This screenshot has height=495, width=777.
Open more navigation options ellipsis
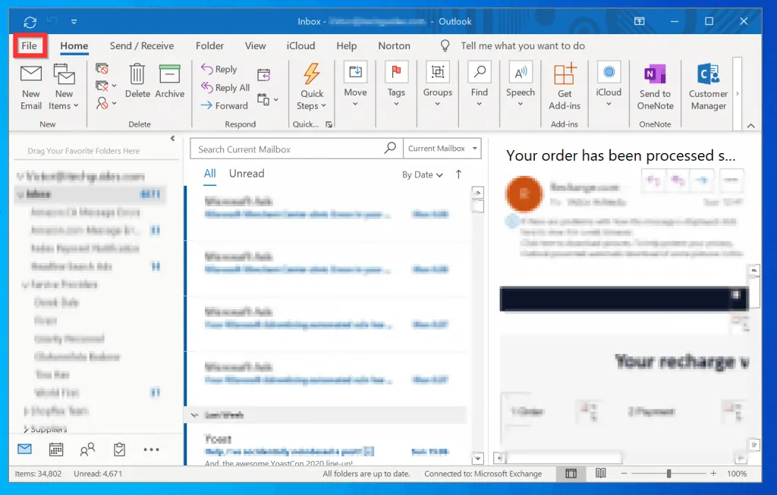coord(151,450)
